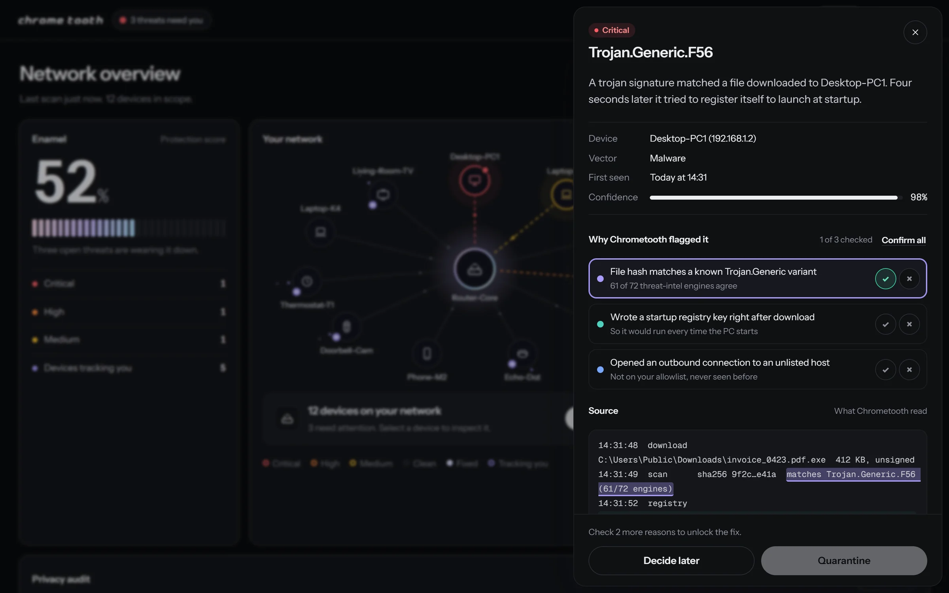Click the '14:31:52 registry' log line
Screen dimensions: 949x593
click(643, 503)
